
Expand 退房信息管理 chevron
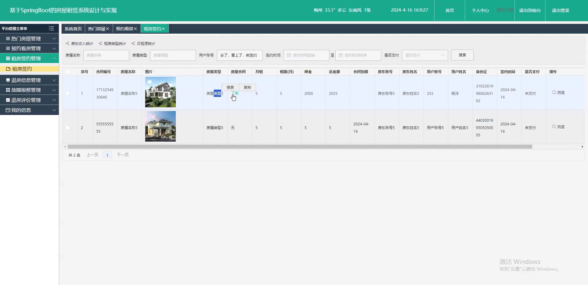tap(54, 80)
